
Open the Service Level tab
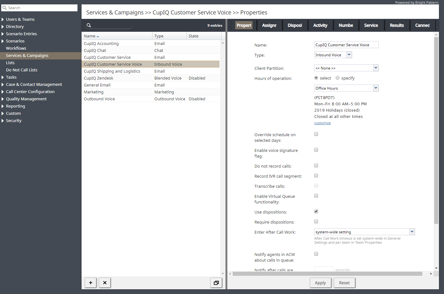coord(371,25)
